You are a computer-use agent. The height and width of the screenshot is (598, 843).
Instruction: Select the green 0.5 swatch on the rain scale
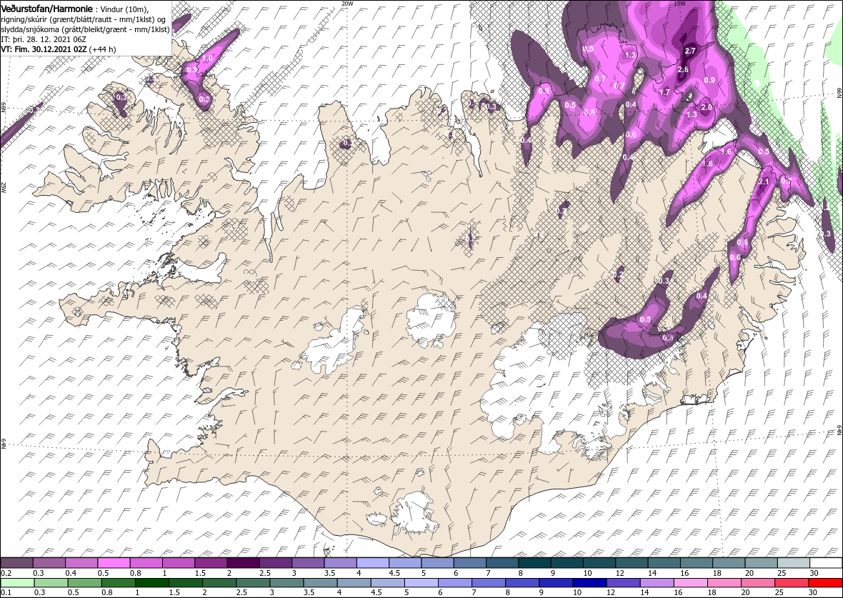(x=85, y=583)
